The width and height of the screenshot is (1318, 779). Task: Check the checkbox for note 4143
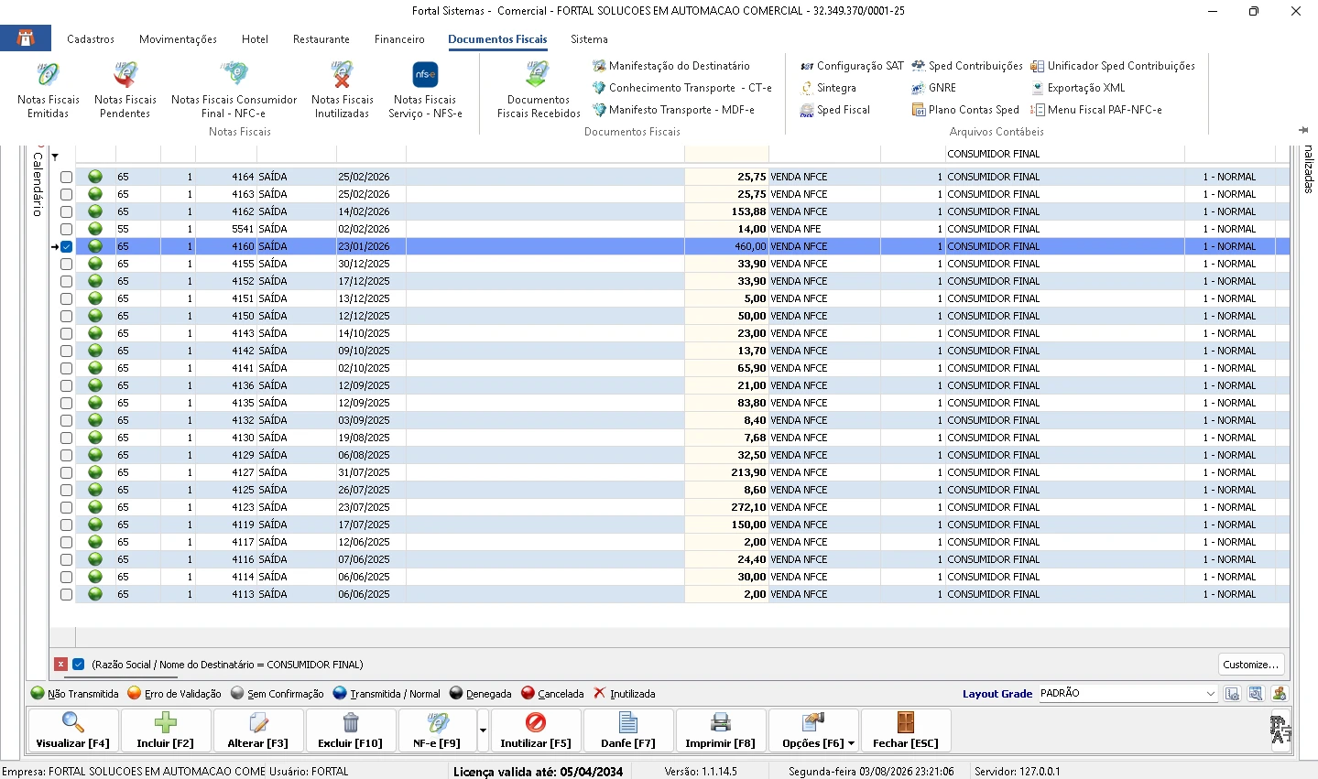pyautogui.click(x=66, y=333)
